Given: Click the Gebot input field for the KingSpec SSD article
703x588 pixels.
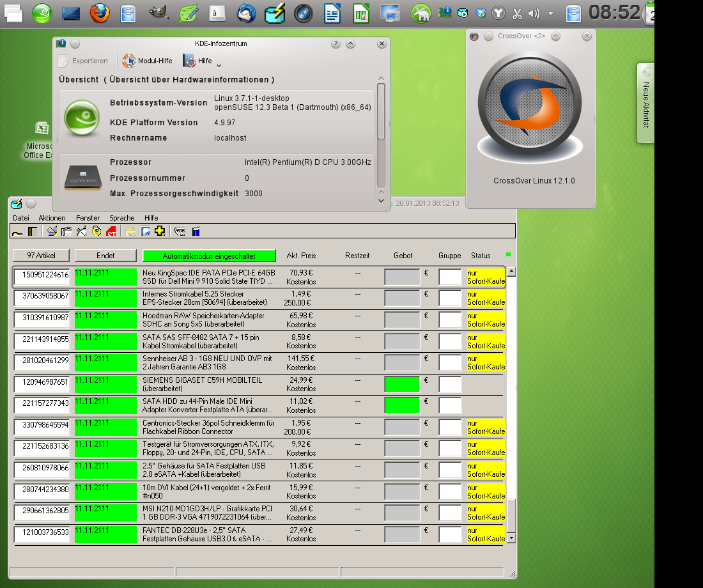Looking at the screenshot, I should (401, 277).
